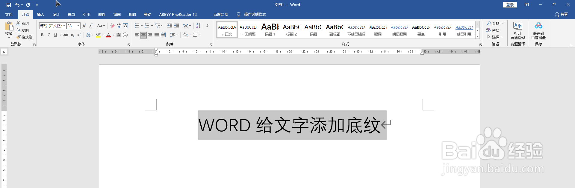575x188 pixels.
Task: Click the distributed alignment icon
Action: pyautogui.click(x=163, y=35)
